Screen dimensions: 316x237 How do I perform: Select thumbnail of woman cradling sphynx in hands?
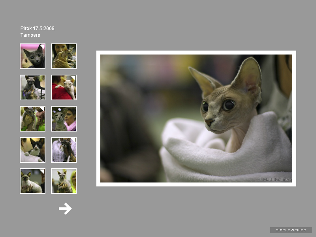[x=64, y=56]
